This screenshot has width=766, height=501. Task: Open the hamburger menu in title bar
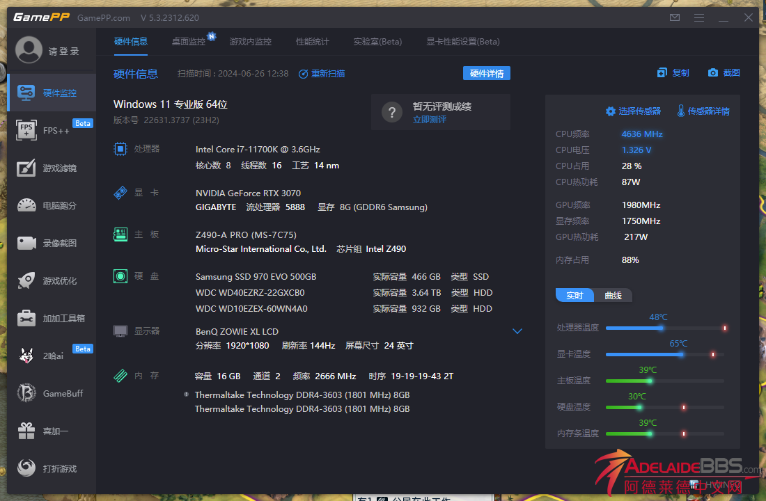pyautogui.click(x=699, y=17)
